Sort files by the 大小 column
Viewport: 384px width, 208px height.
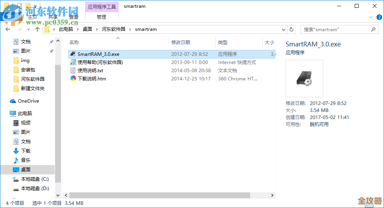click(x=269, y=42)
